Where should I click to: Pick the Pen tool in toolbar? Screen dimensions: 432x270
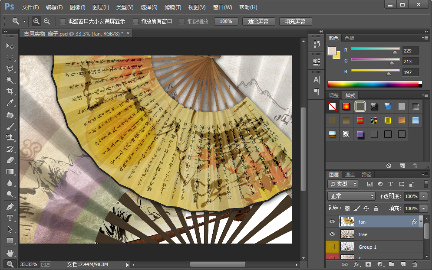coord(10,207)
